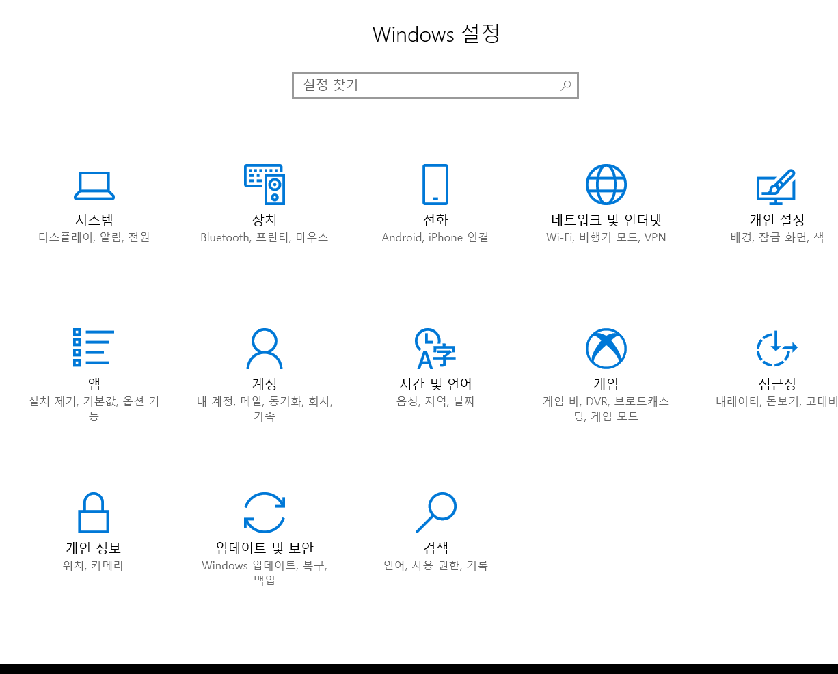
Task: Open the 검색 magnifier category icon
Action: point(436,513)
